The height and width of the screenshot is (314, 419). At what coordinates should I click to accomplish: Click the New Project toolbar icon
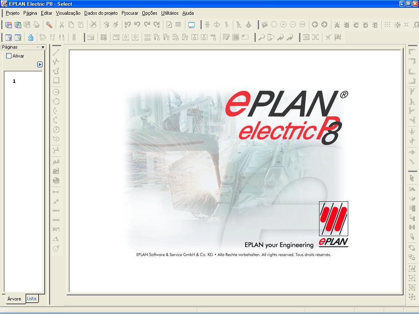click(9, 25)
